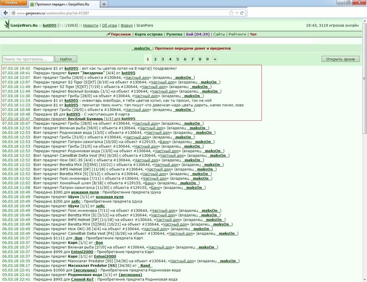Click -Bon in $1111 transfer entry
This screenshot has height=282, width=367.
click(78, 238)
